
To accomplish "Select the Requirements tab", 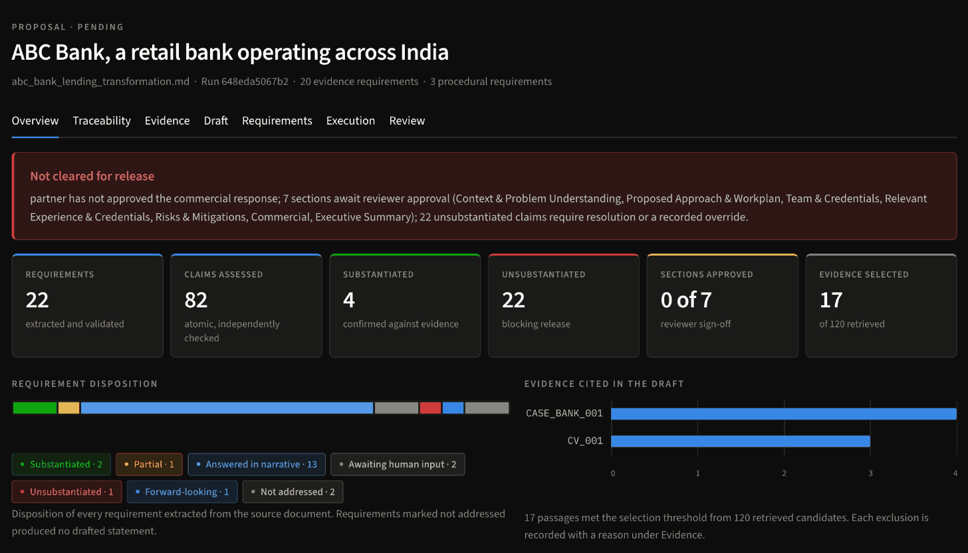I will point(277,121).
